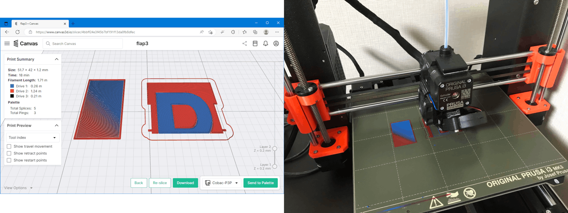568x213 pixels.
Task: Select the flap3 - Canvas browser tab
Action: pos(40,24)
